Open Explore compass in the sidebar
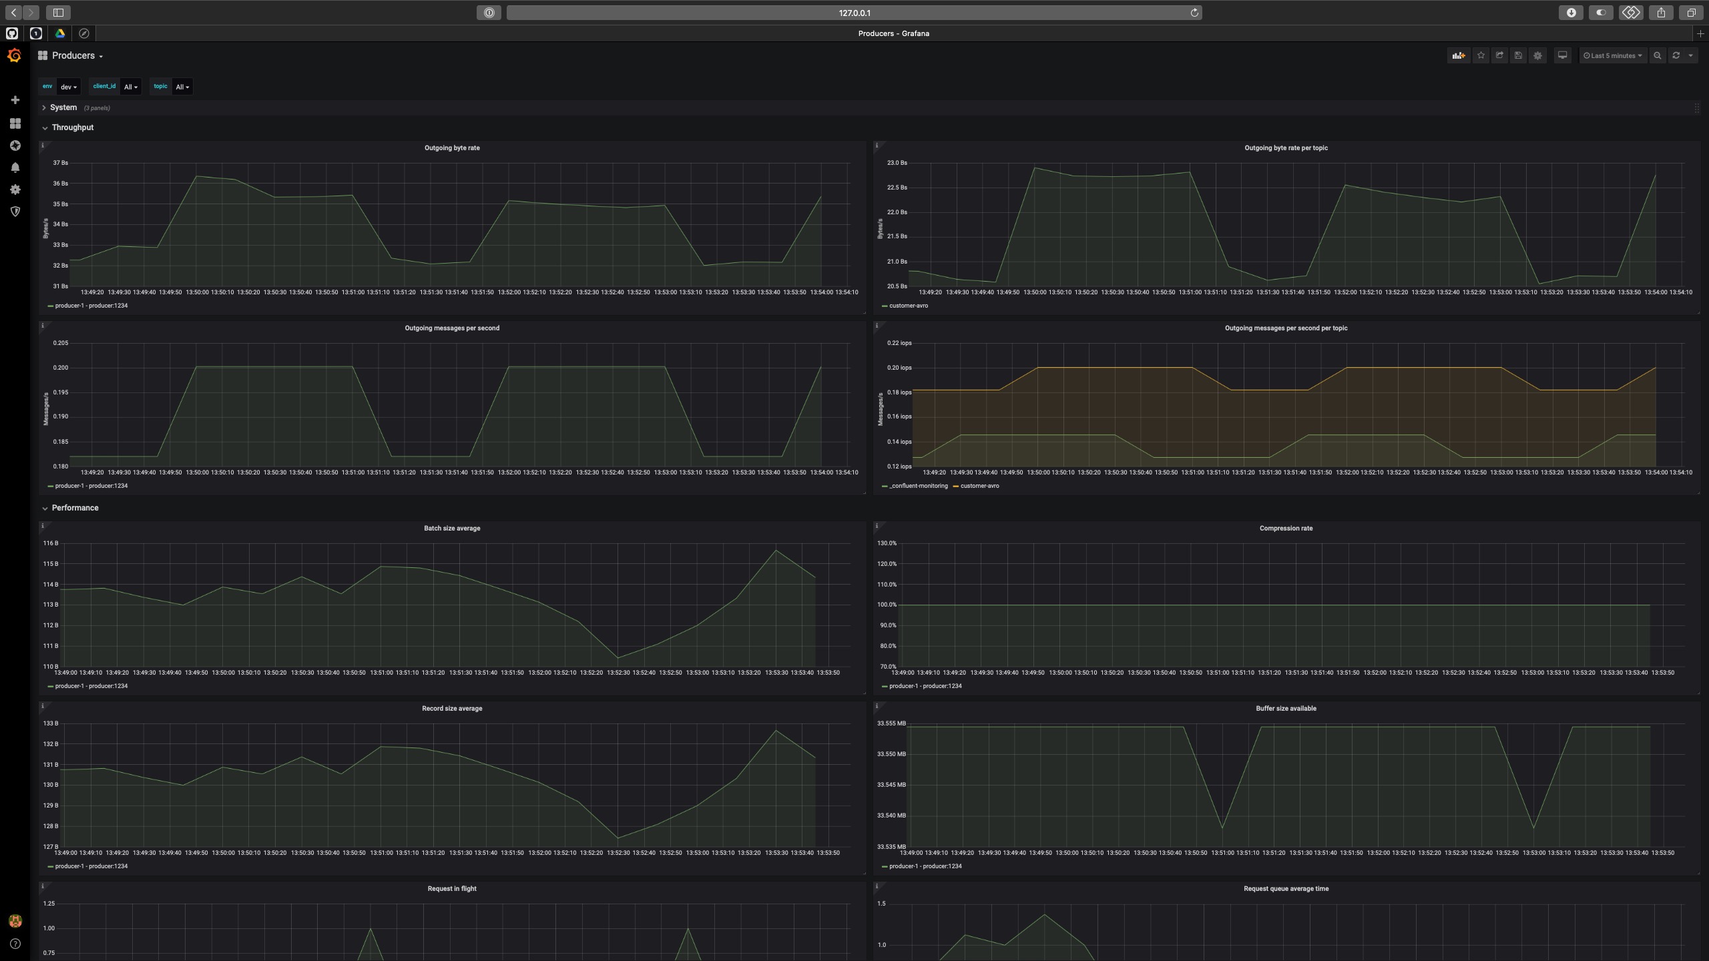The height and width of the screenshot is (961, 1709). point(15,145)
